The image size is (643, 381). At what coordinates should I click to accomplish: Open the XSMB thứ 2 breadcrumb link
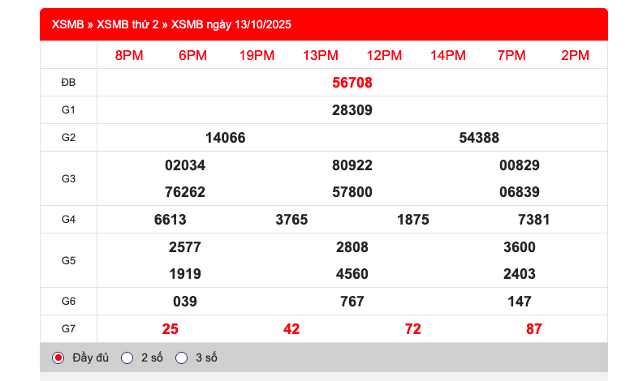click(127, 24)
